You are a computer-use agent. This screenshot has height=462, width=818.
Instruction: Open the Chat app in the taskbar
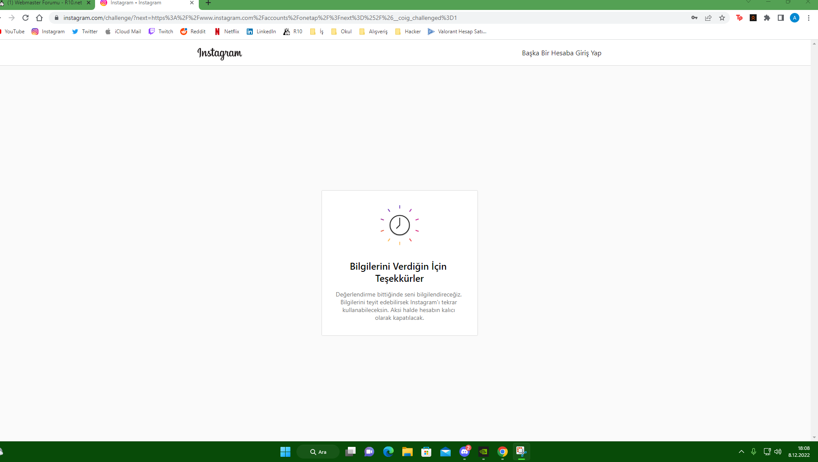pos(369,452)
